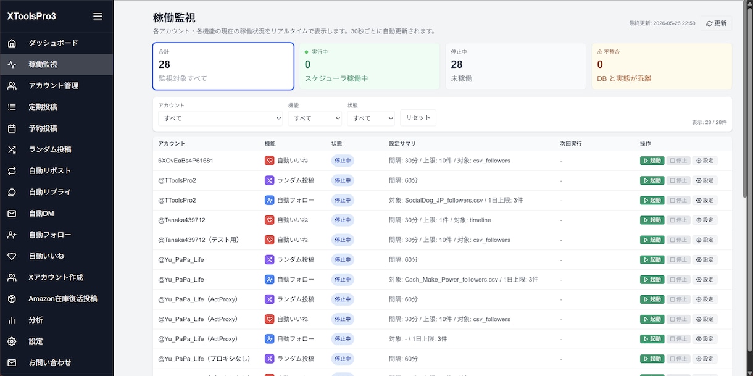Toggle the sidebar hamburger menu
This screenshot has height=376, width=753.
pyautogui.click(x=98, y=16)
